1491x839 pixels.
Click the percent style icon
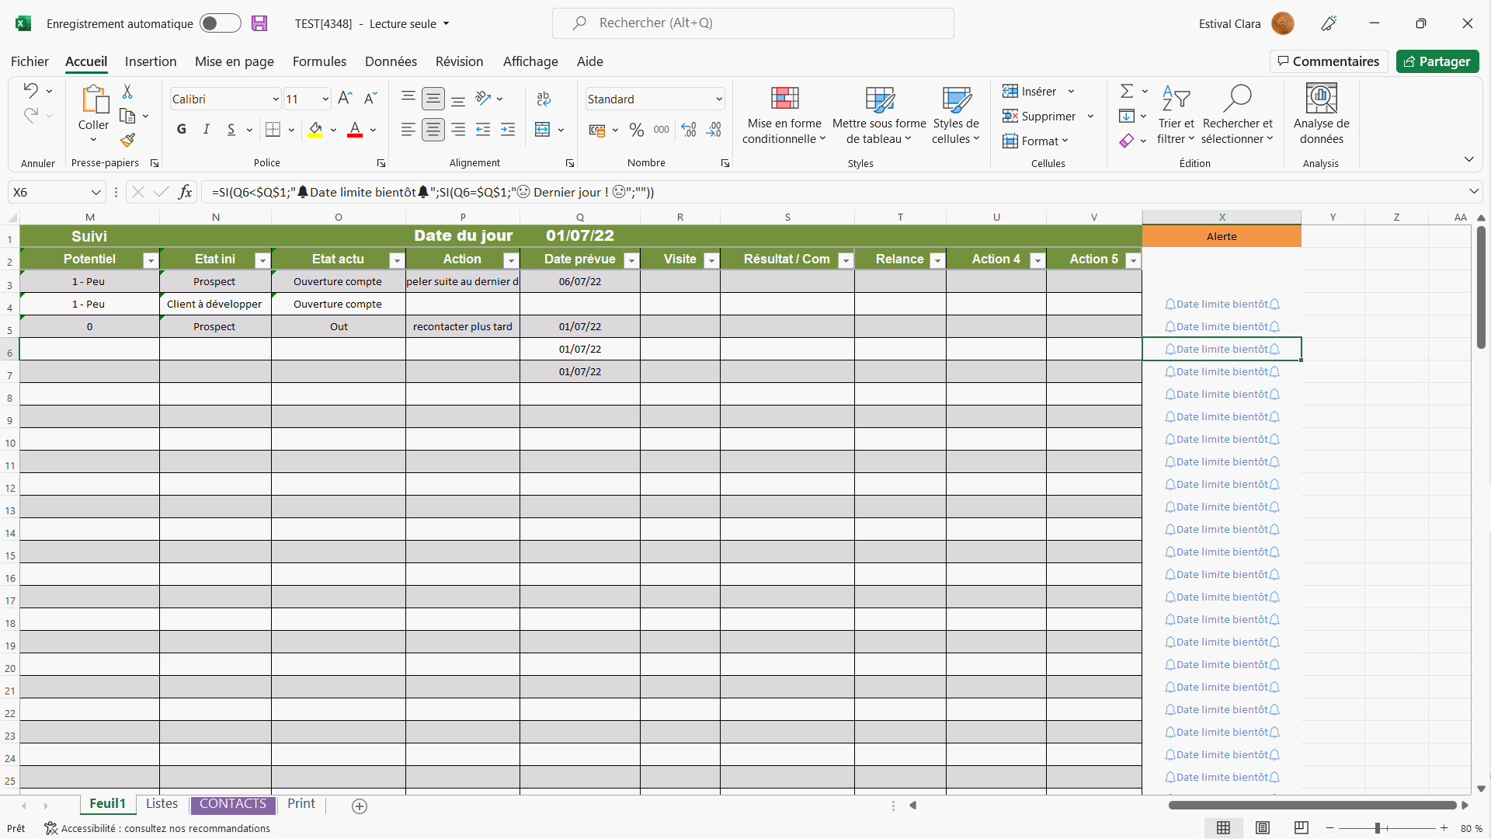pyautogui.click(x=637, y=130)
